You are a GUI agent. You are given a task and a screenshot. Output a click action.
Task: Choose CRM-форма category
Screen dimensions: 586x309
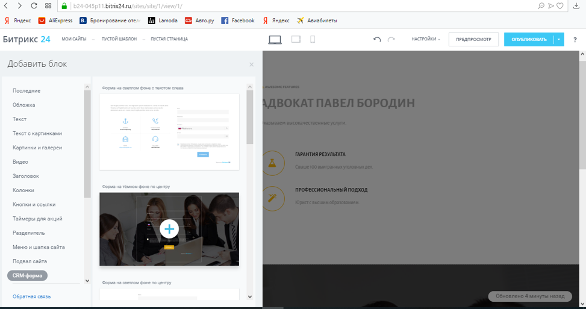pyautogui.click(x=27, y=276)
